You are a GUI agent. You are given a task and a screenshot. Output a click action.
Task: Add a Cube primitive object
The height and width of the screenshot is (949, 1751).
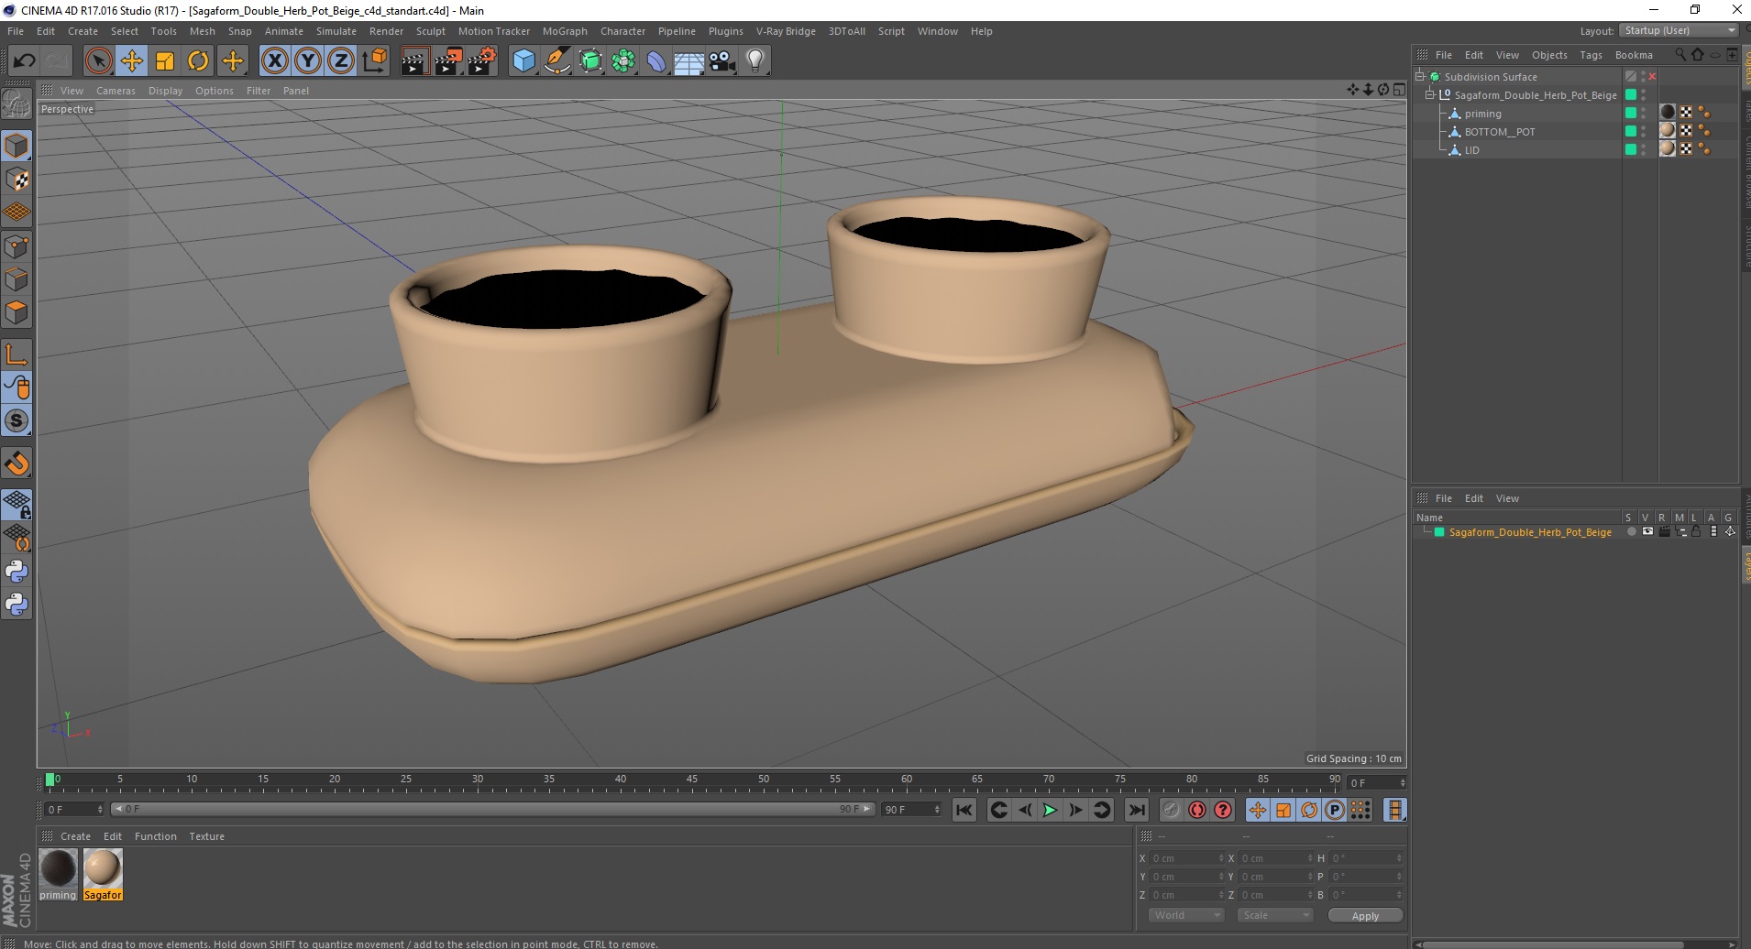tap(523, 61)
